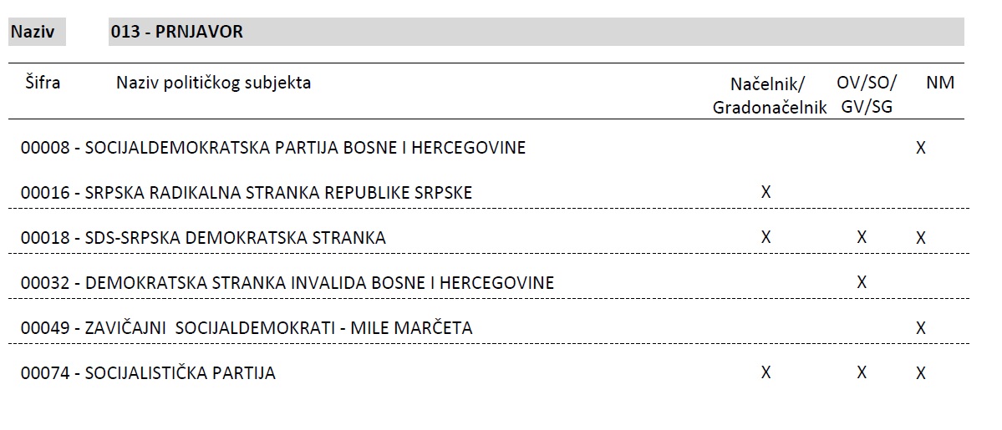The height and width of the screenshot is (430, 1002).
Task: Click the Načelnik/Gradonačelnik column header
Action: pos(770,95)
